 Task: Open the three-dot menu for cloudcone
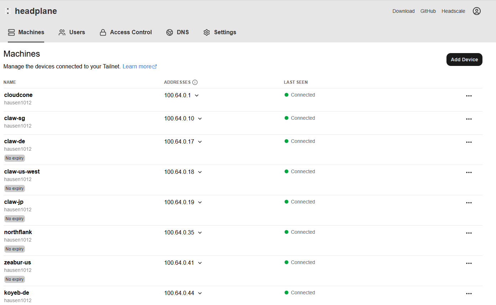click(x=469, y=96)
